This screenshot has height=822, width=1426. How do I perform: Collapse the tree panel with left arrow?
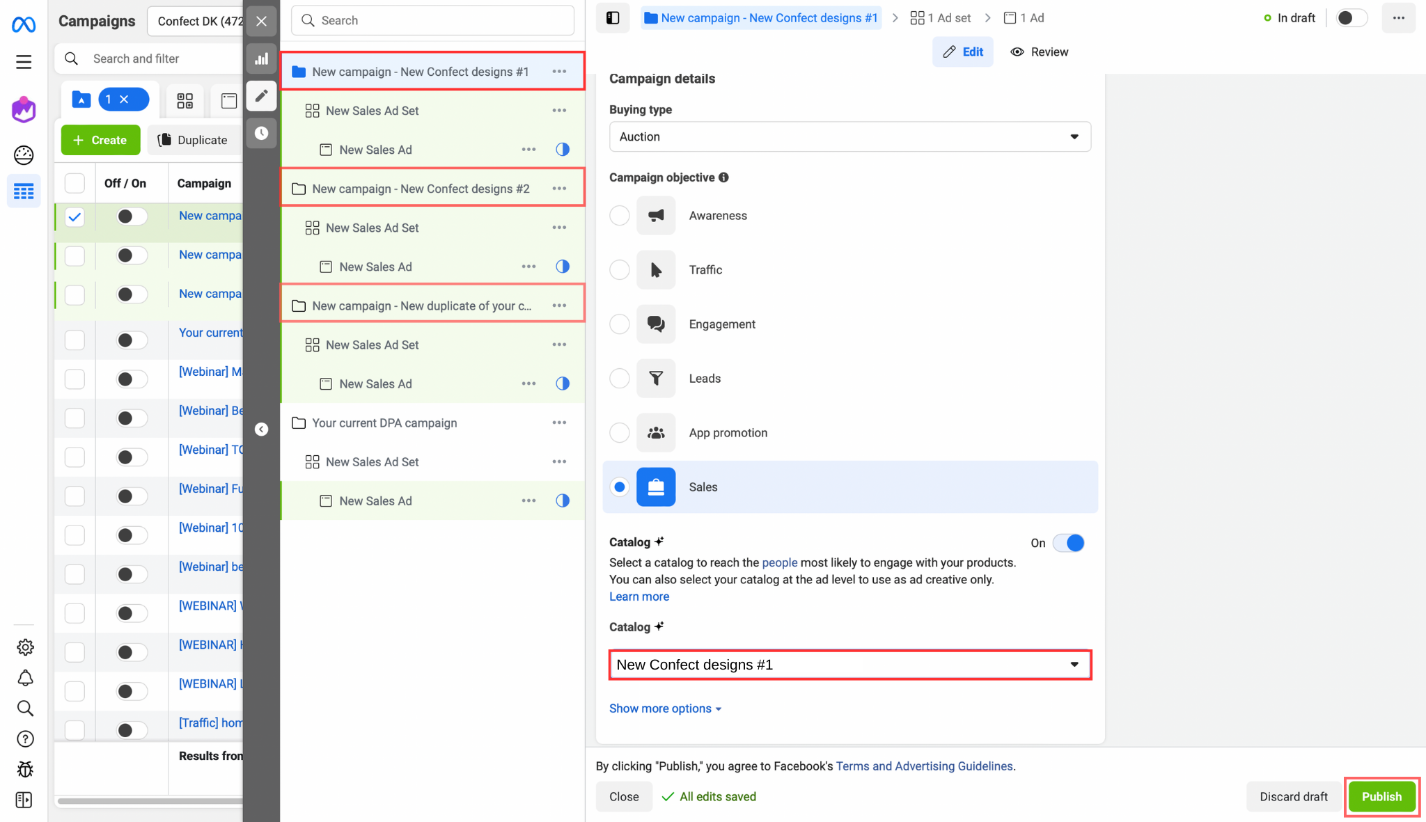(x=261, y=429)
